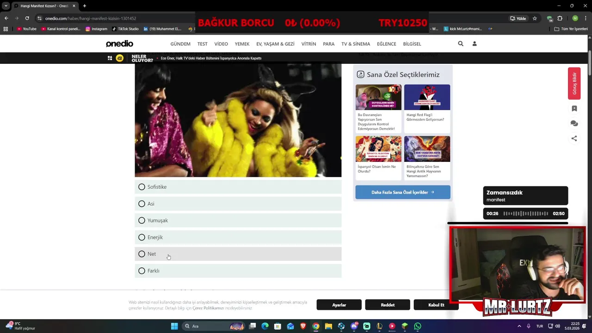This screenshot has height=333, width=592.
Task: Open the TikTok Studio bookmark
Action: pos(125,29)
